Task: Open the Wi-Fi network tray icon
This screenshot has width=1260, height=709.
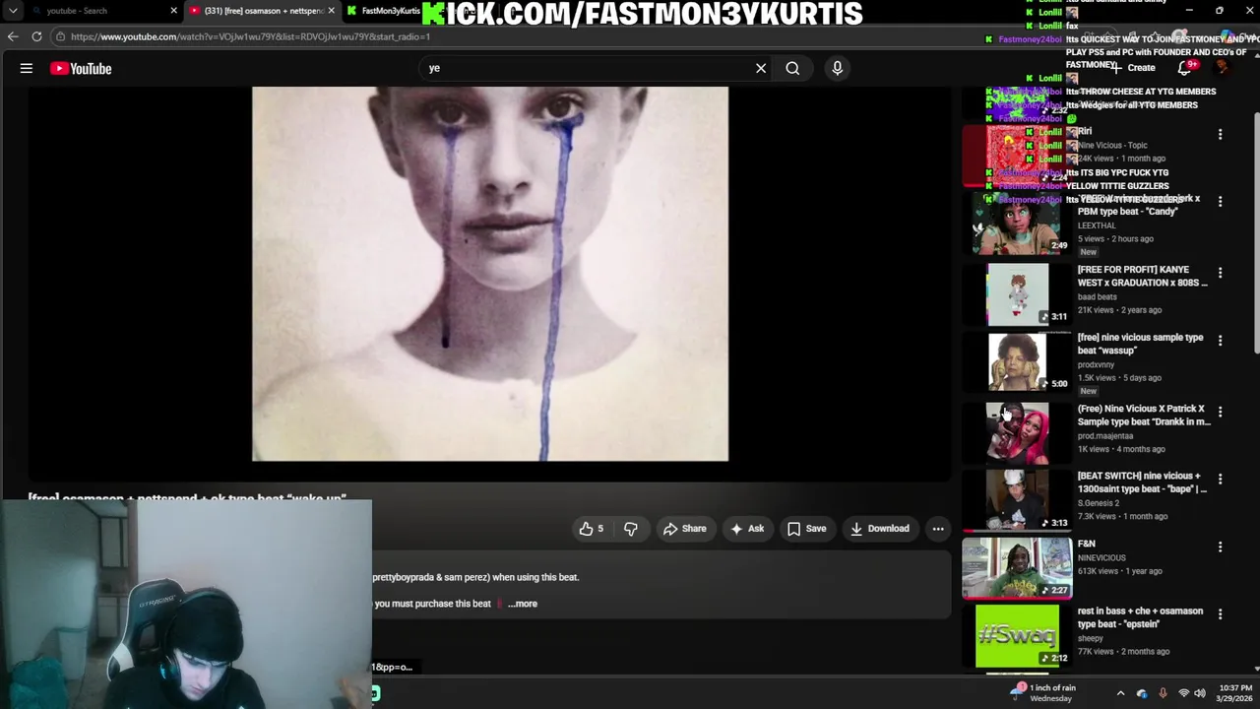Action: [x=1184, y=693]
